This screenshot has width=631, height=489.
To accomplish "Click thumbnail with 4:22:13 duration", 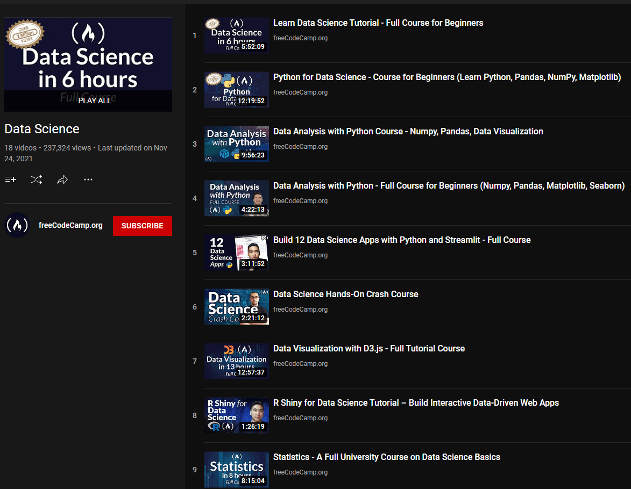I will click(x=237, y=198).
